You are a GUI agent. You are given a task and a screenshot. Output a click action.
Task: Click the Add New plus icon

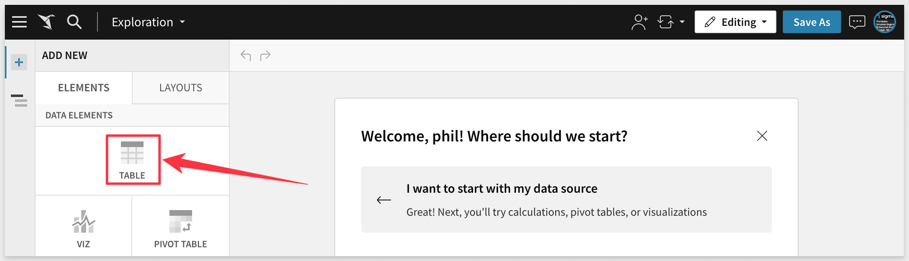coord(19,62)
